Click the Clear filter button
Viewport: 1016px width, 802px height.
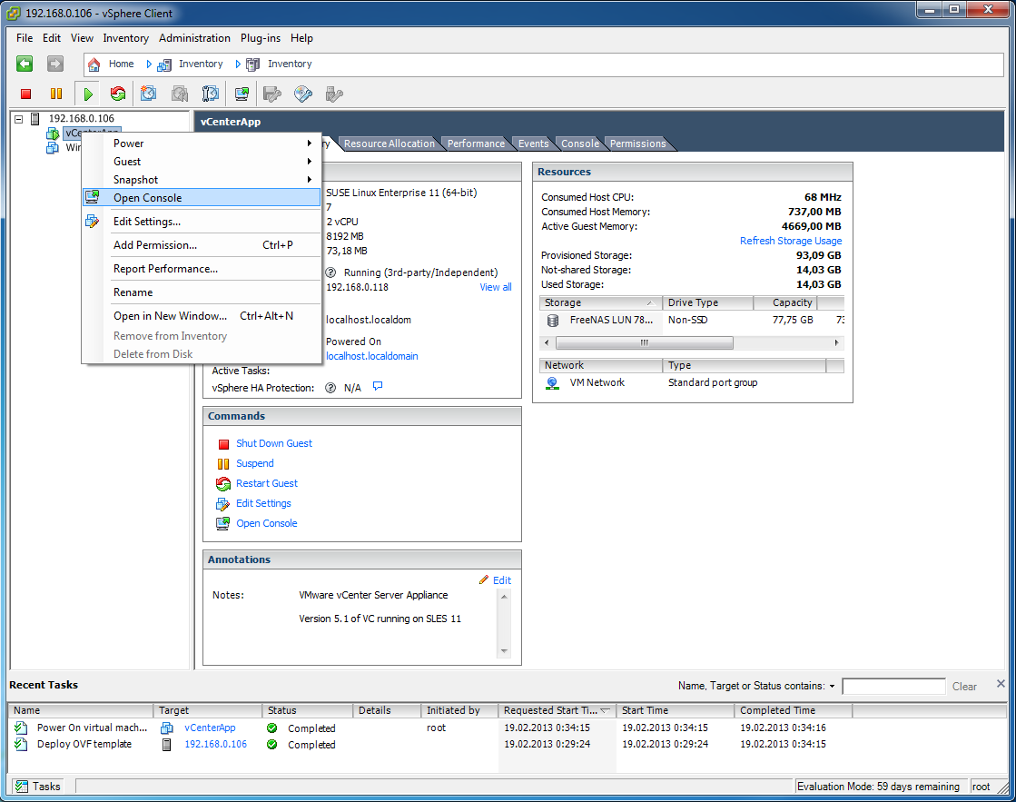964,686
